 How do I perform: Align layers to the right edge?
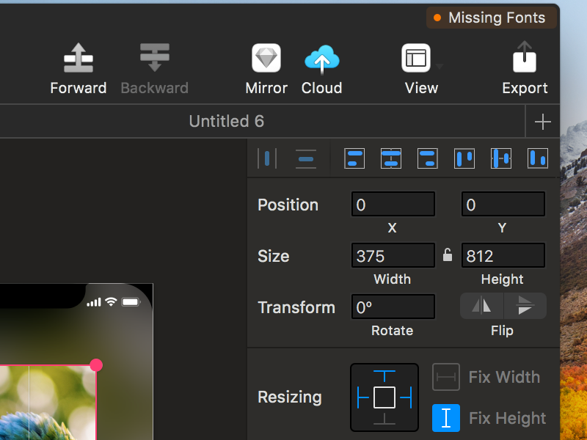[x=428, y=158]
